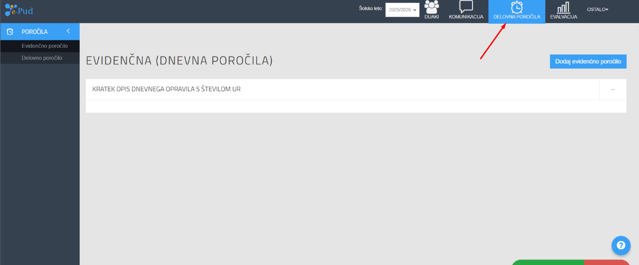The width and height of the screenshot is (639, 265).
Task: Click the e-Pud logo
Action: click(19, 10)
